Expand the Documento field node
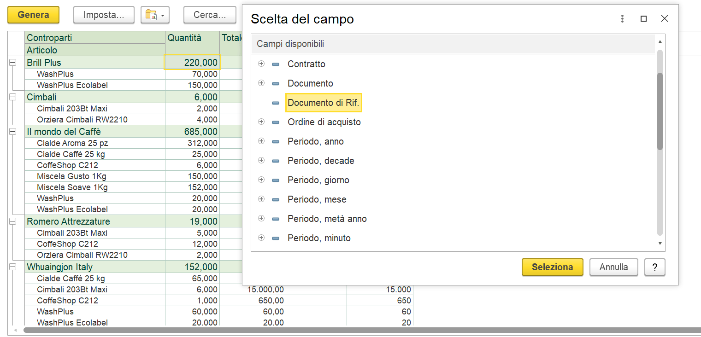Screen dimensions: 701x337 click(x=261, y=83)
